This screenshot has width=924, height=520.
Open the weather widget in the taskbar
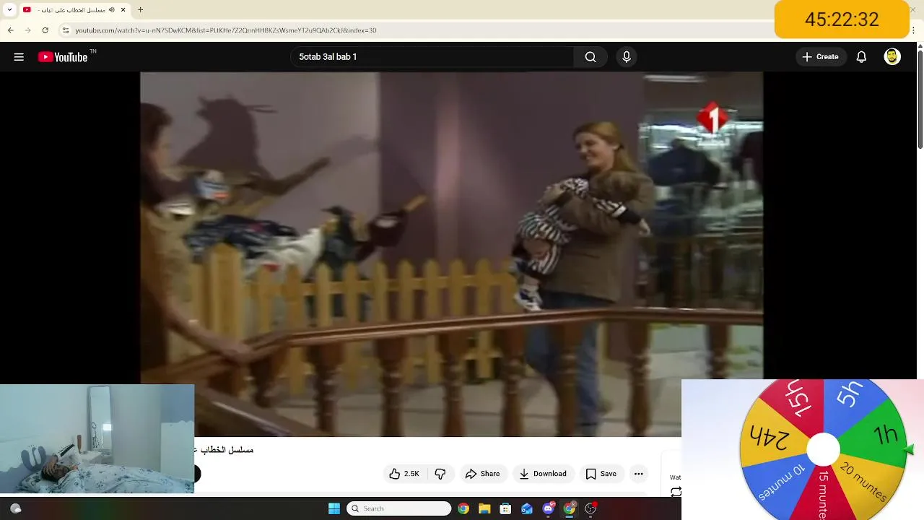(x=15, y=508)
